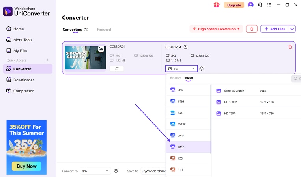
Task: Open the gift box promotions icon
Action: coord(216,5)
